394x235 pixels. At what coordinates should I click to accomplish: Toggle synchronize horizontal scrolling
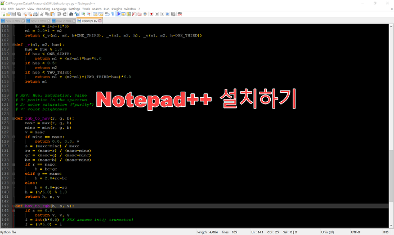point(101,14)
